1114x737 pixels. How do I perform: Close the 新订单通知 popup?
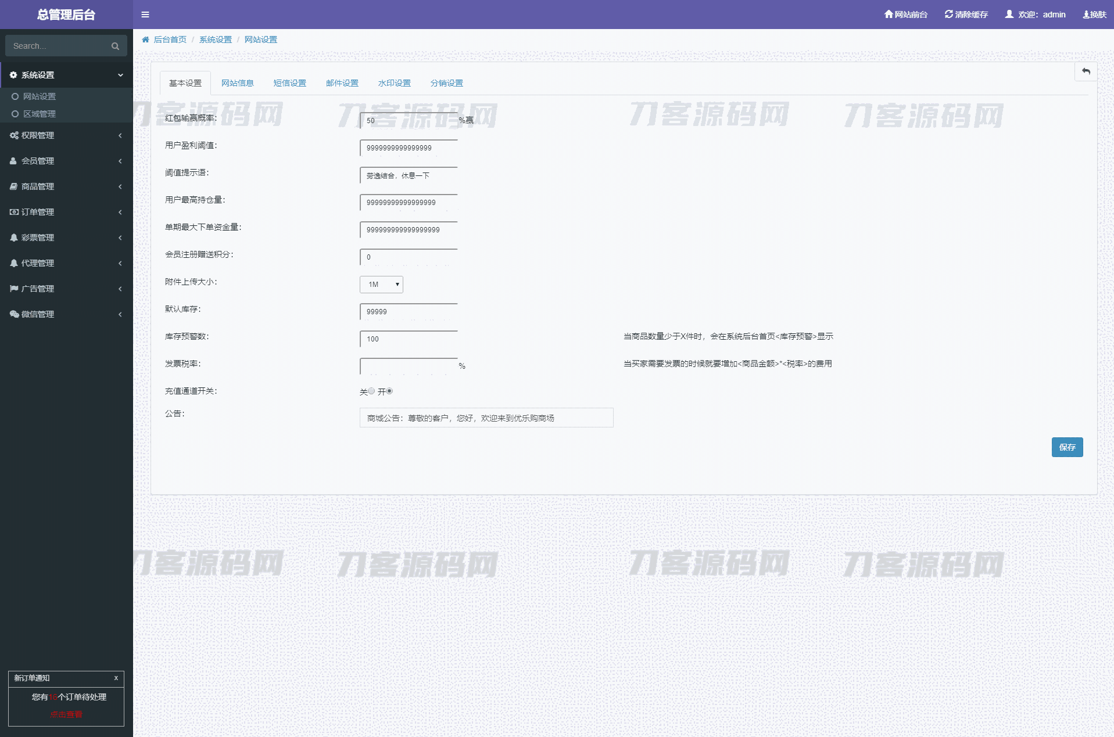116,678
